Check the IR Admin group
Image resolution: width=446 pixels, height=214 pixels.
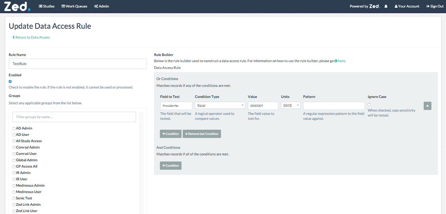point(14,173)
